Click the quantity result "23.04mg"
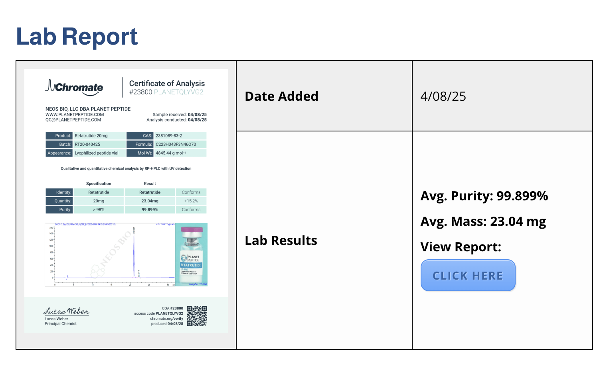This screenshot has width=609, height=372. [x=150, y=201]
